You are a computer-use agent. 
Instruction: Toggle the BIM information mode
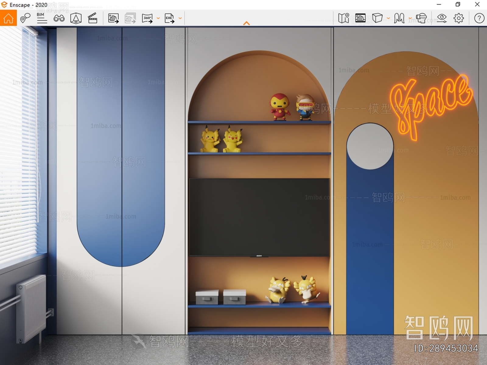pyautogui.click(x=42, y=18)
